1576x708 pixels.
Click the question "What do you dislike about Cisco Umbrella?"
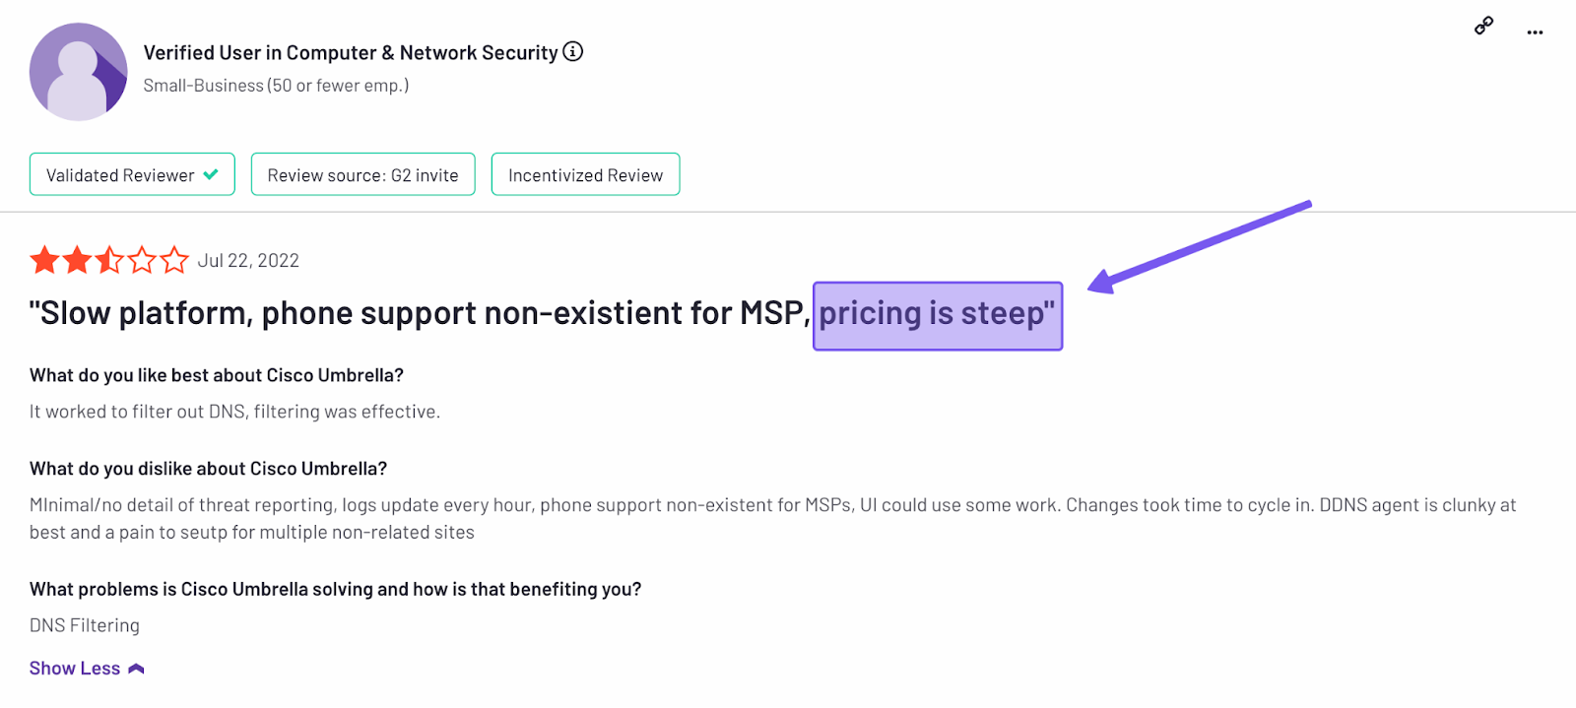pyautogui.click(x=208, y=469)
